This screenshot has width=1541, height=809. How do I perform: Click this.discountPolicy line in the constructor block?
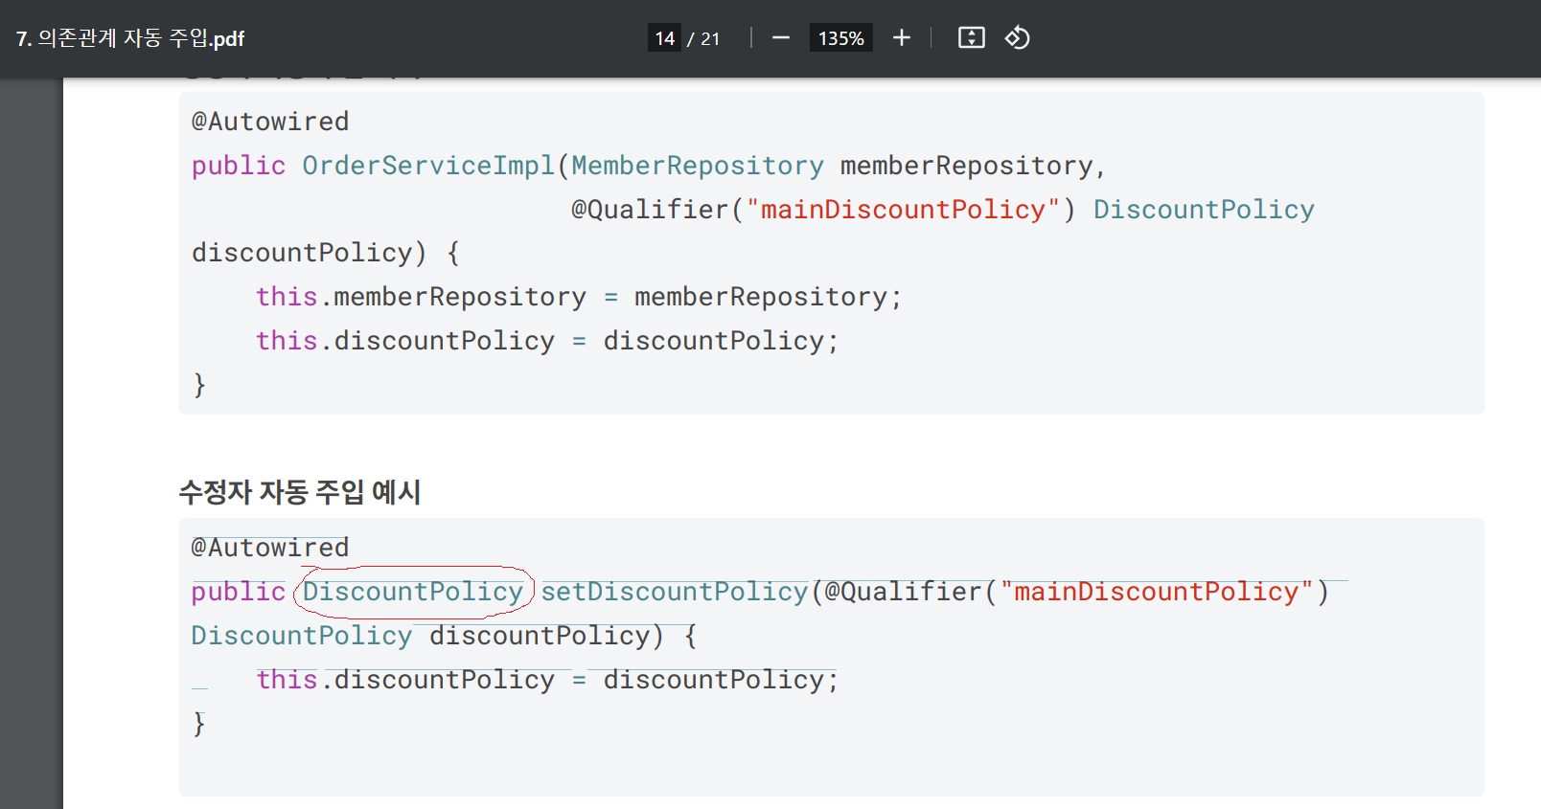(x=547, y=341)
